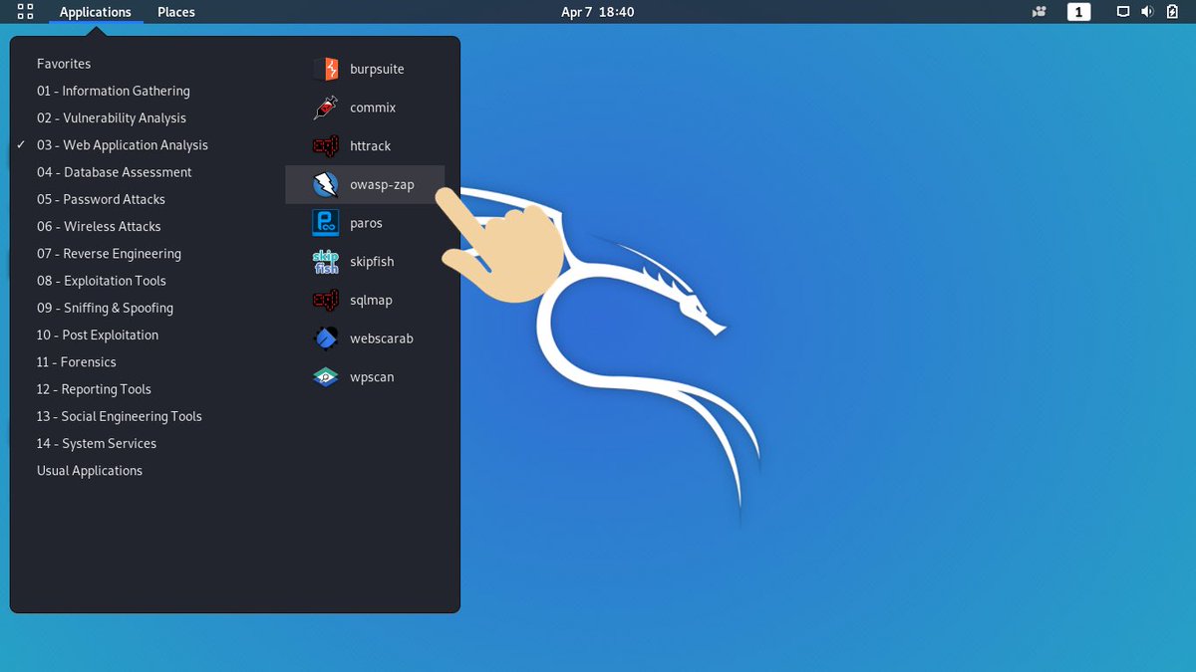
Task: Click the wpscan icon
Action: click(x=326, y=377)
